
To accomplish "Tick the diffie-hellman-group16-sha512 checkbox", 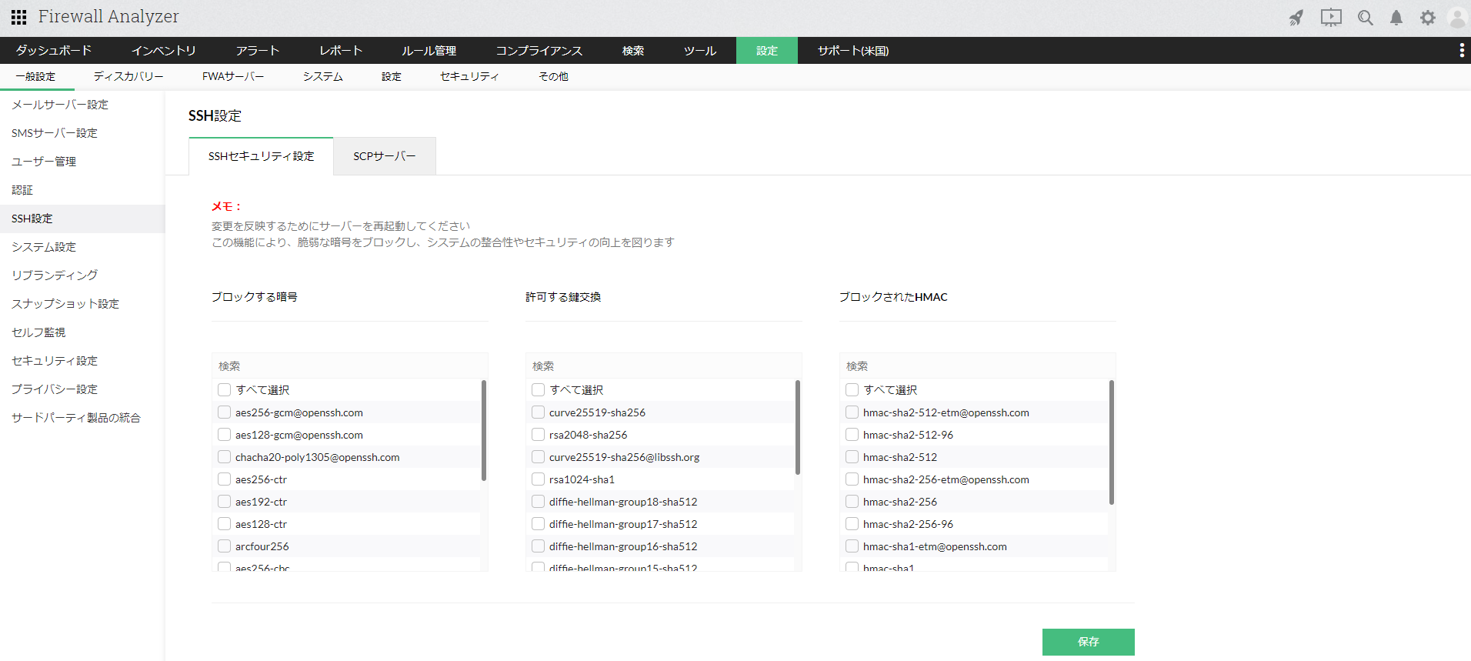I will pos(539,546).
